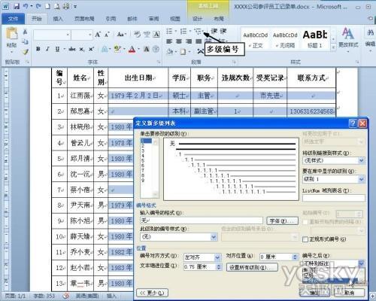Open the Change Case Aa button
Viewport: 376px width, 301px height.
[x=121, y=35]
